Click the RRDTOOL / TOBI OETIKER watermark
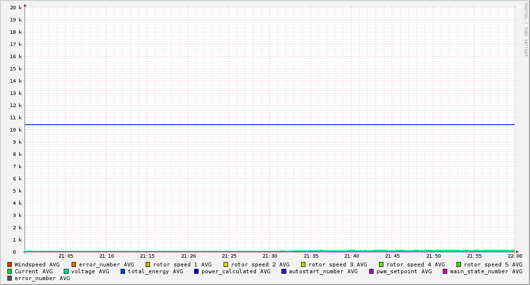Screen dimensions: 530x285 [526, 29]
